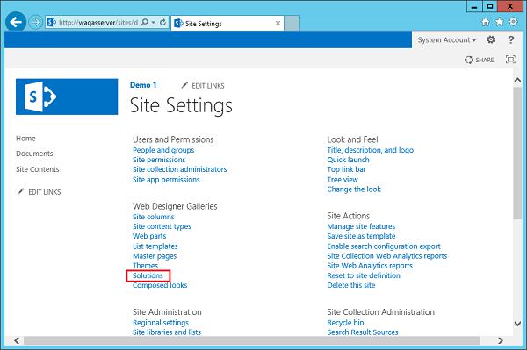Open the browser home icon
Viewport: 527px width, 350px height.
(x=486, y=22)
